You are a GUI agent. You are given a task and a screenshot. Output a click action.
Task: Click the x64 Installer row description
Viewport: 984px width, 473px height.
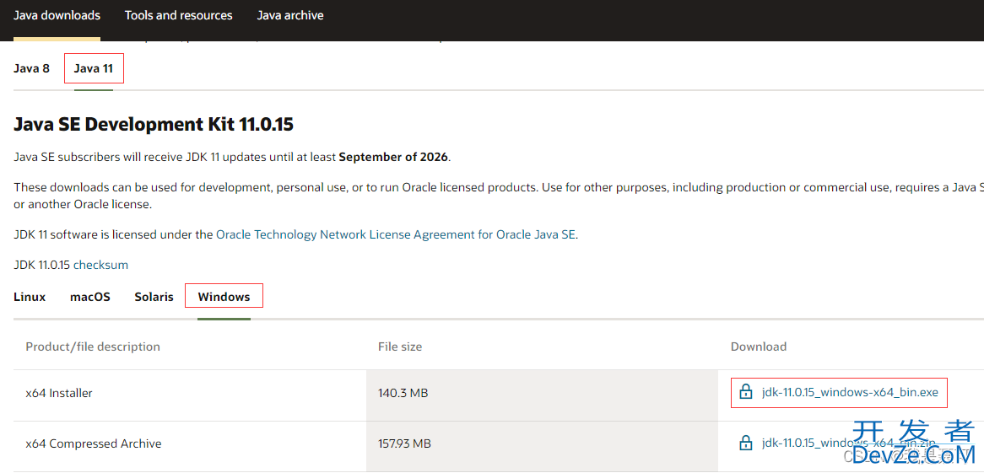point(59,393)
